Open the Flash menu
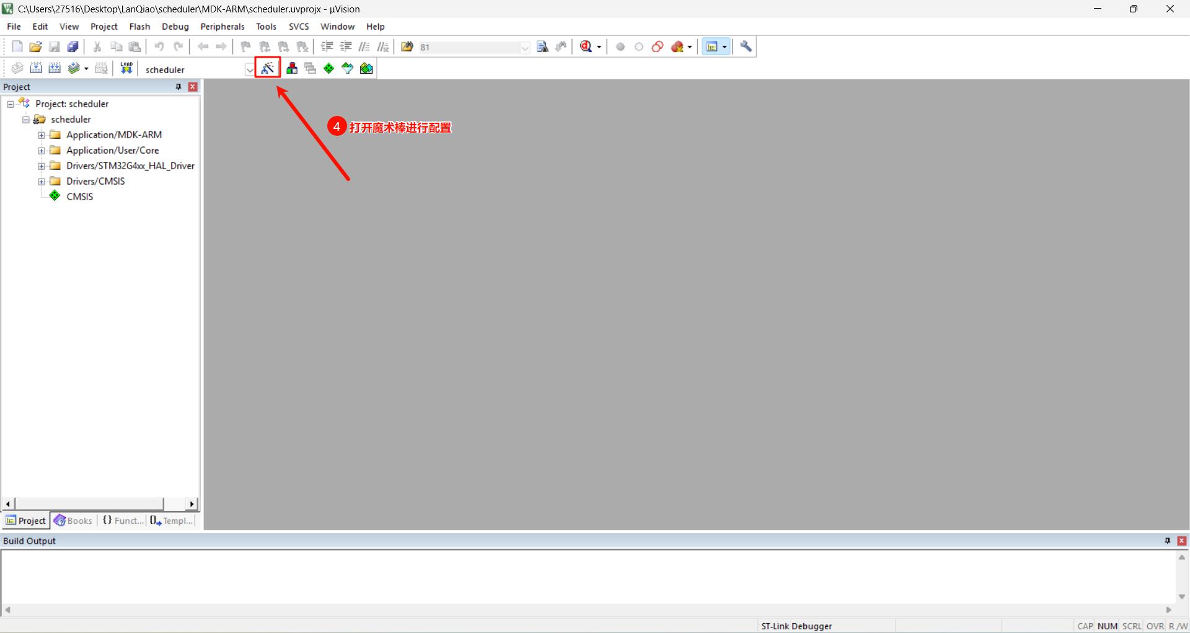This screenshot has height=633, width=1190. [139, 27]
